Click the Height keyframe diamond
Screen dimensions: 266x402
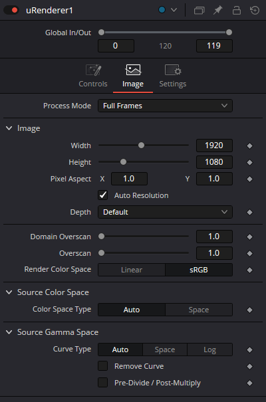click(249, 163)
